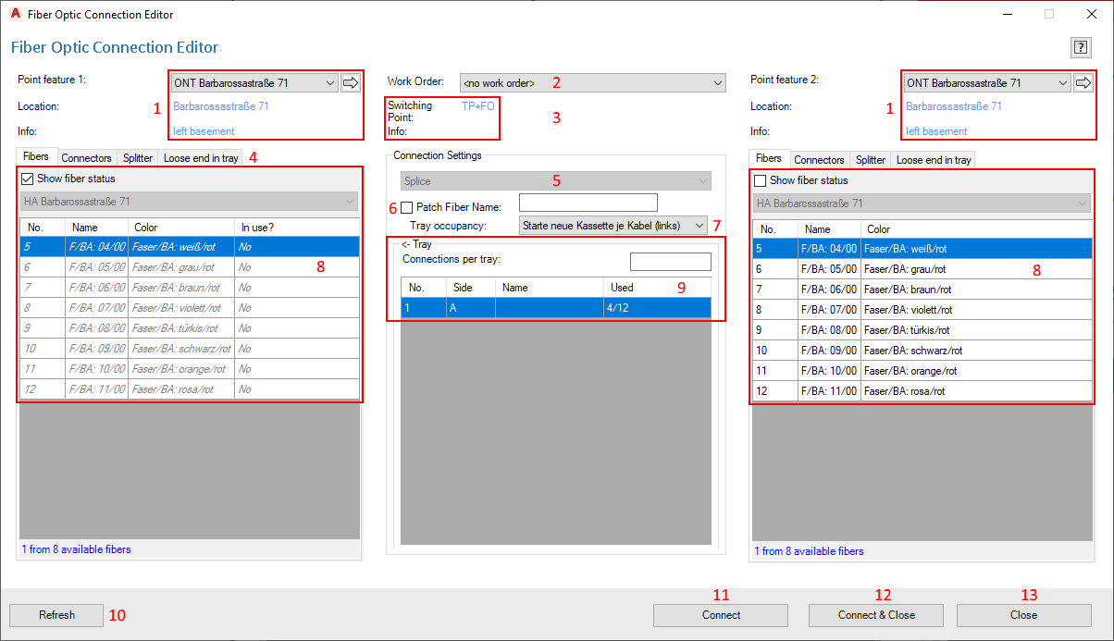Click the Close button at bottom right
The image size is (1114, 641).
pos(1023,615)
